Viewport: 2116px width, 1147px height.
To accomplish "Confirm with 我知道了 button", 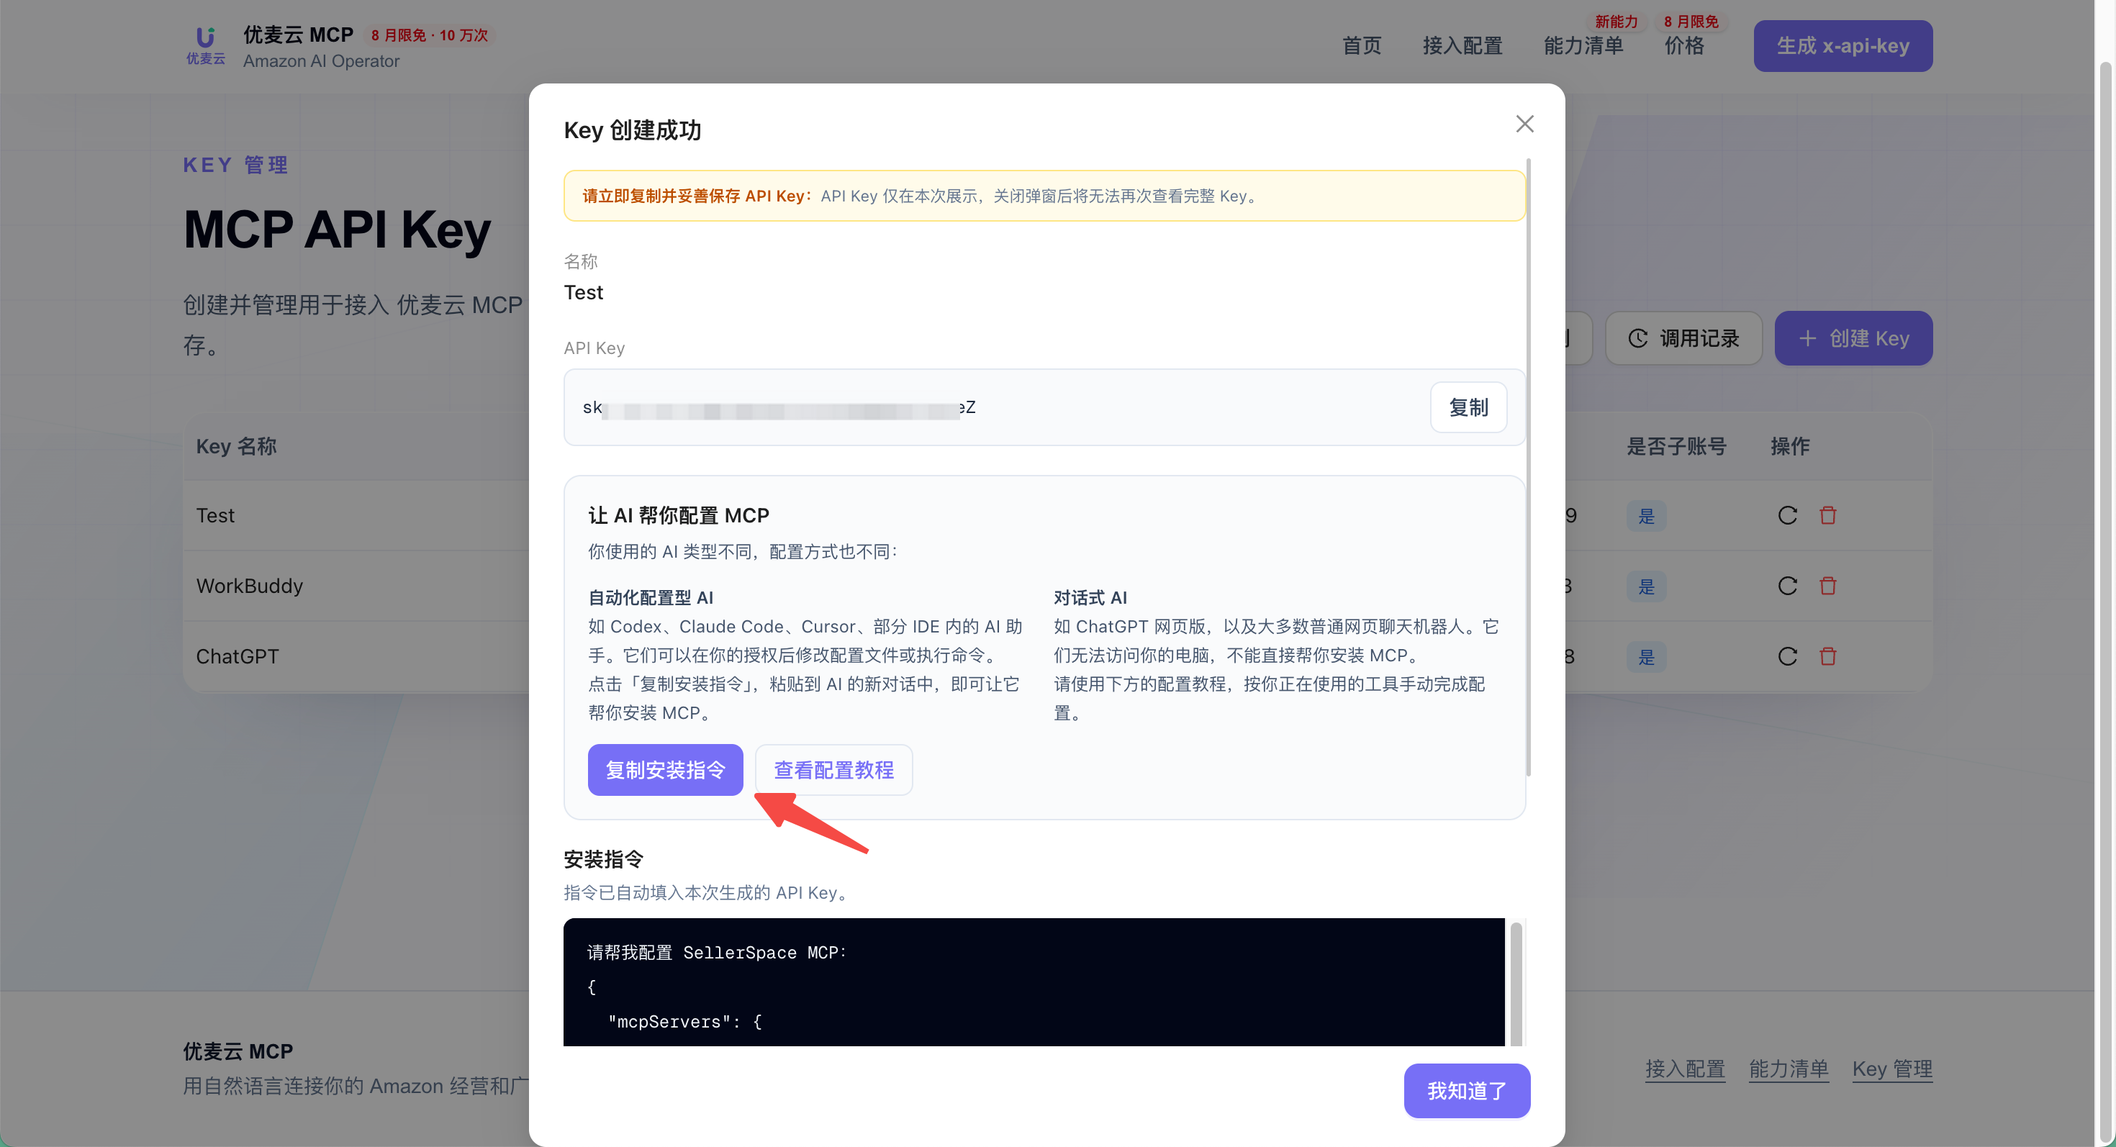I will [x=1467, y=1090].
